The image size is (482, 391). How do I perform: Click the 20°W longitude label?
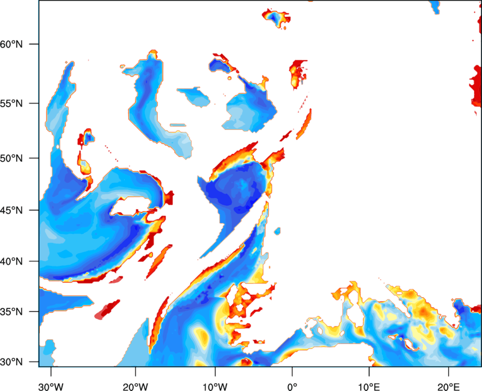click(135, 387)
